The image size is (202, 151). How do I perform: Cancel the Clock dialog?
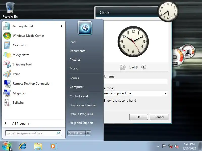click(x=159, y=117)
